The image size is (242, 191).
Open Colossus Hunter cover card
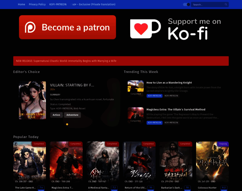pos(212,163)
